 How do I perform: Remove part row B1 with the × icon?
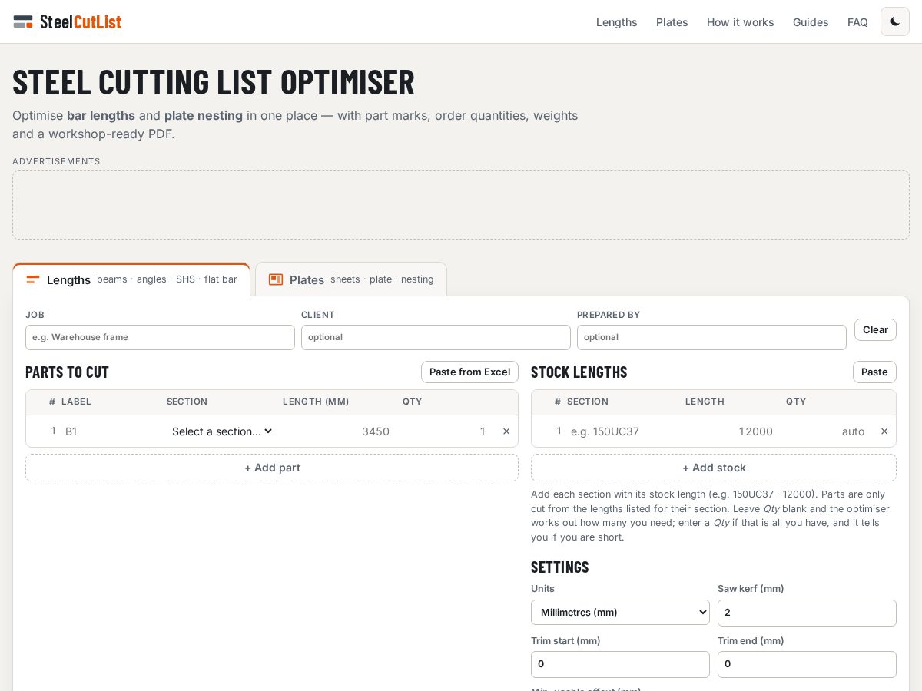tap(506, 431)
